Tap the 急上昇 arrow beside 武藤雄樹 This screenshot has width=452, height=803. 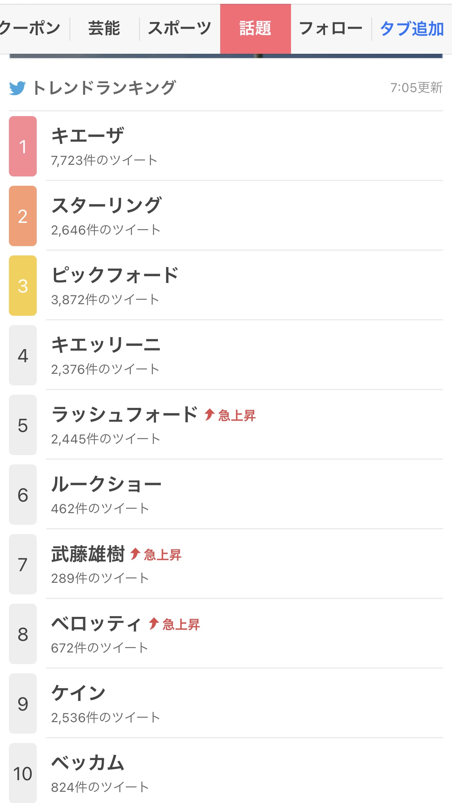(135, 554)
